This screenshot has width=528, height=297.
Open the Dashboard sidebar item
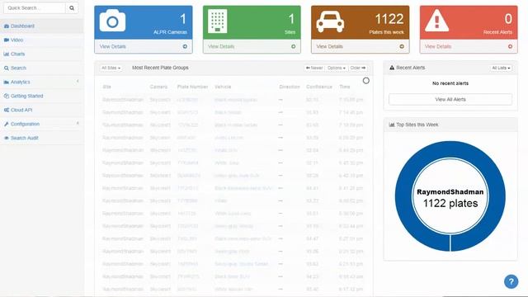[x=42, y=26]
